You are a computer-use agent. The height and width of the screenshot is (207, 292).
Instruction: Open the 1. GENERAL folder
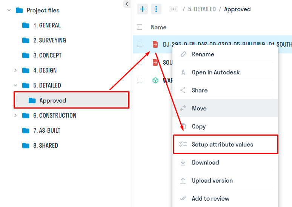[x=47, y=25]
